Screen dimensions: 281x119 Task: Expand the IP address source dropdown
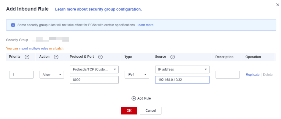[182, 69]
